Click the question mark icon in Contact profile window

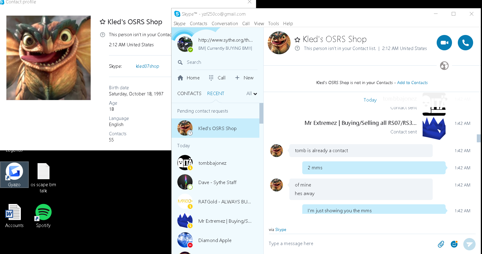coord(103,35)
